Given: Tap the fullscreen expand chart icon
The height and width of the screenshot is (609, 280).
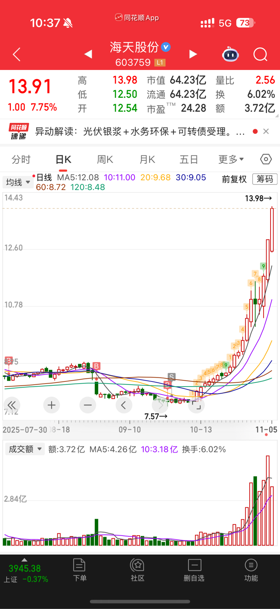Looking at the screenshot, I should tap(196, 405).
